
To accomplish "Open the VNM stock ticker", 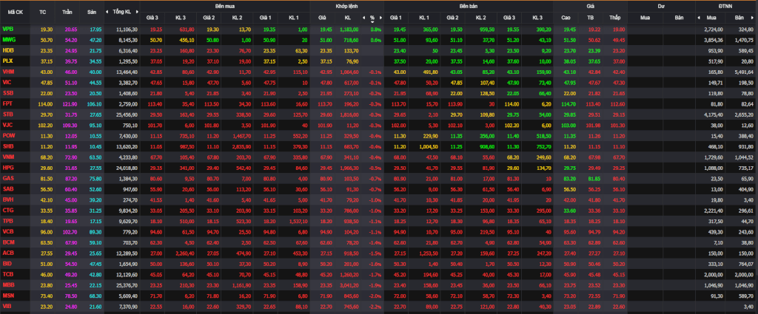I will 8,157.
